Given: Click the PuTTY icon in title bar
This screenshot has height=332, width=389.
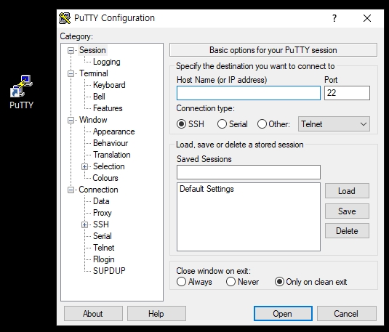Looking at the screenshot, I should pyautogui.click(x=65, y=18).
